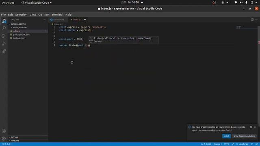Split the editor to the right
The image size is (260, 146).
[252, 19]
